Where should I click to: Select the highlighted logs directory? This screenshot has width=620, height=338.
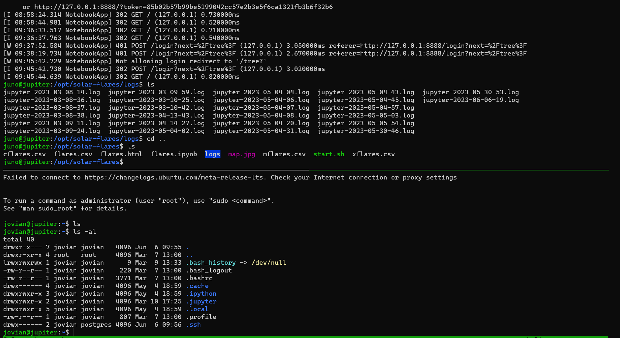[x=212, y=154]
